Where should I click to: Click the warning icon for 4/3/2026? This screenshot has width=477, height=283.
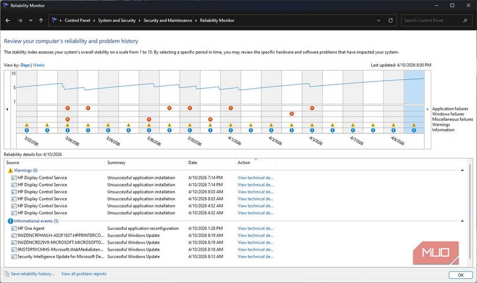click(x=271, y=125)
